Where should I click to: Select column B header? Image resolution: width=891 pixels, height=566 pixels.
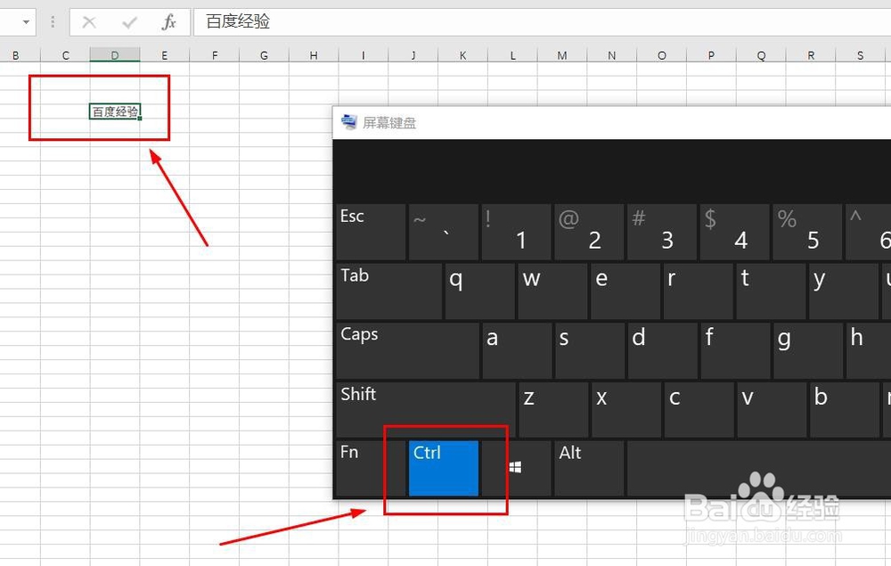pyautogui.click(x=16, y=55)
